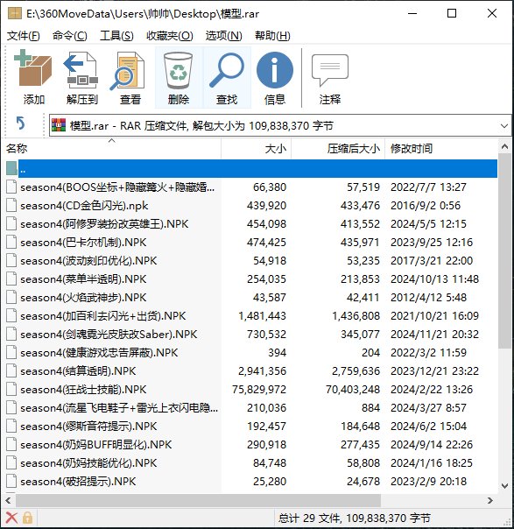This screenshot has height=529, width=514.
Task: Click size value 75,829,972
Action: [259, 390]
